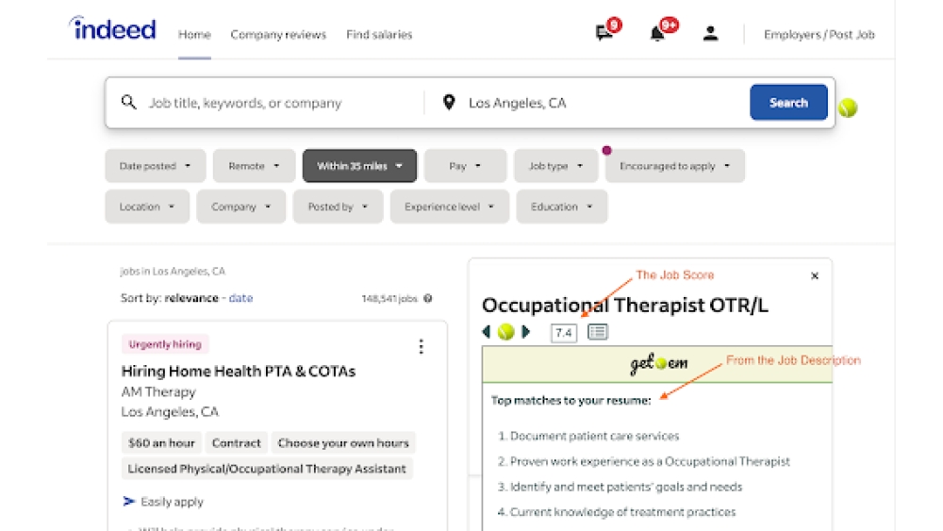Click the 7.4 job score box
The width and height of the screenshot is (943, 531).
pos(564,333)
